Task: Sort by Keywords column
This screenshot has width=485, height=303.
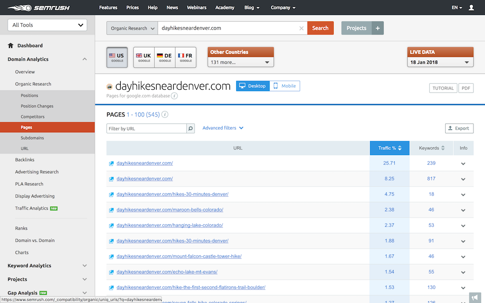Action: (432, 148)
